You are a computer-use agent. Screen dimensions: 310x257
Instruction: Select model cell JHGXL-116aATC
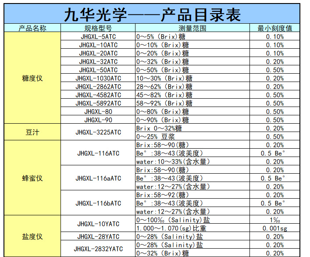coord(98,178)
